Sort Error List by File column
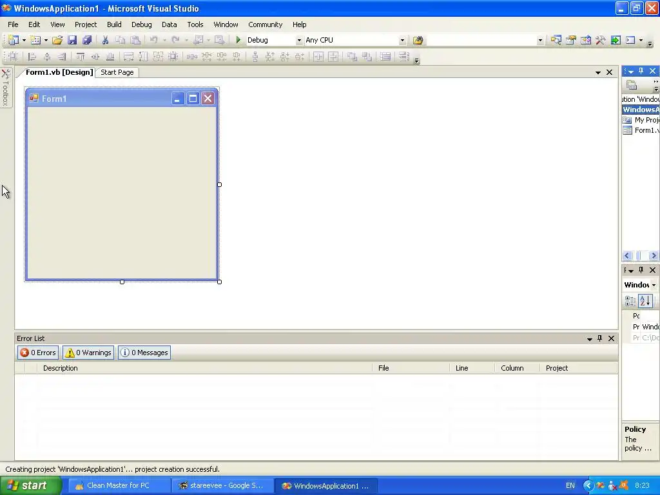Image resolution: width=660 pixels, height=495 pixels. coord(411,368)
